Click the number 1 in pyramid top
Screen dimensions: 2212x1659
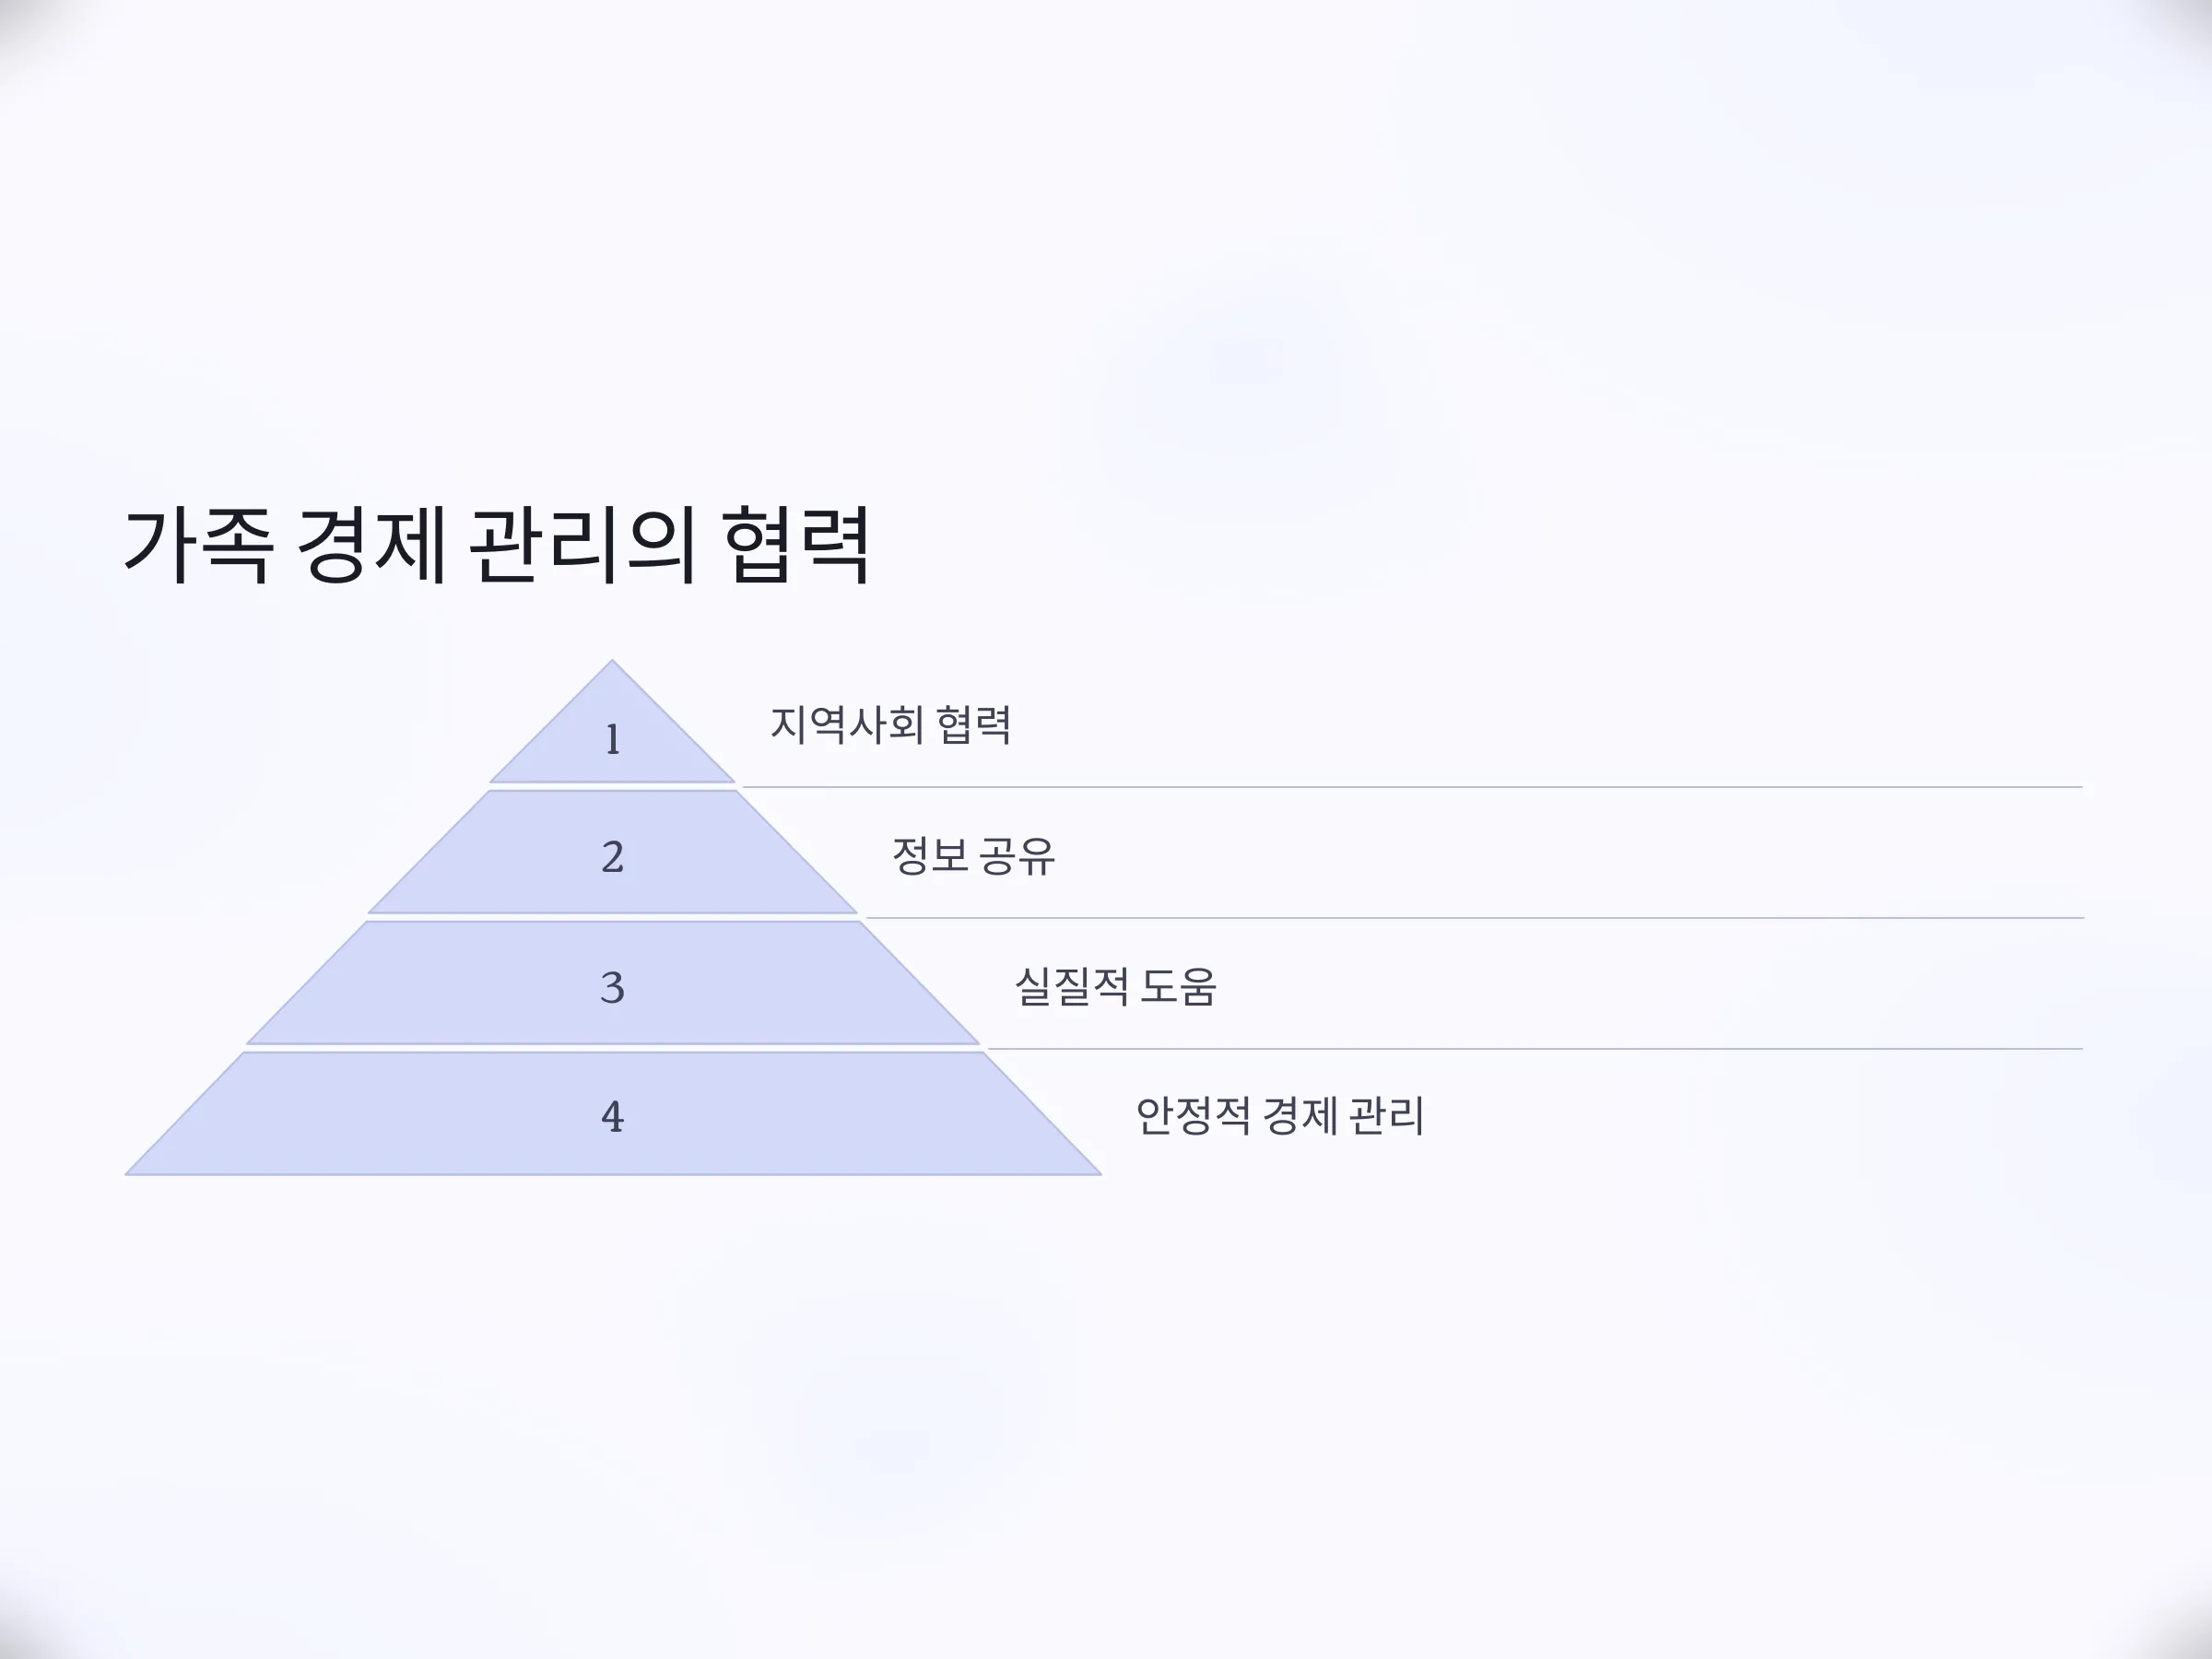(613, 740)
